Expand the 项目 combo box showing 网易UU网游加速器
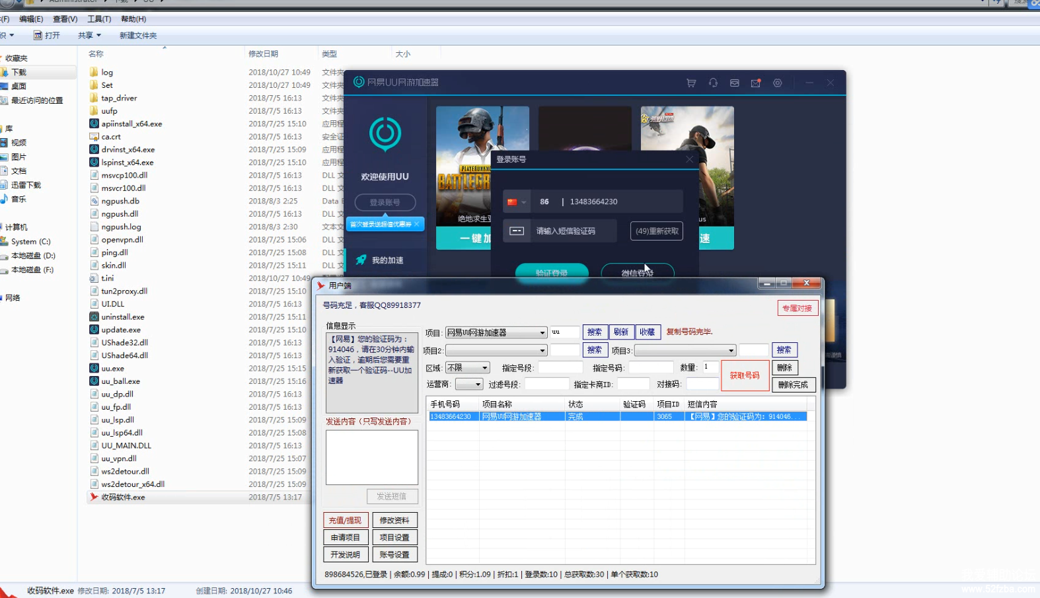The width and height of the screenshot is (1040, 598). (x=542, y=332)
